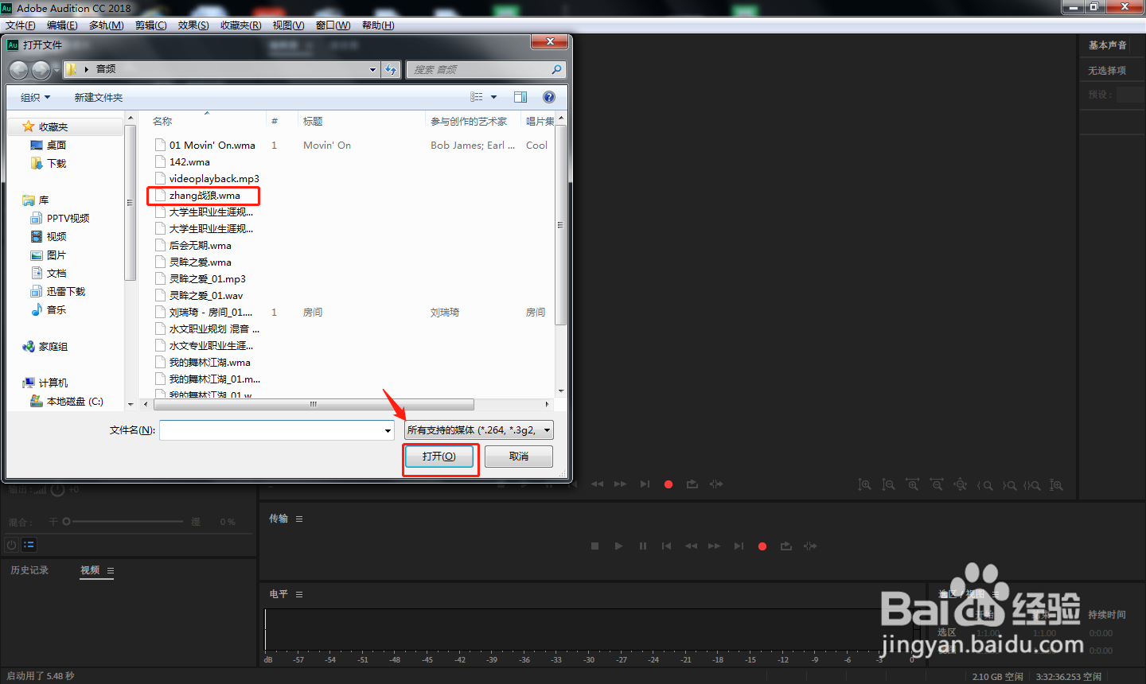The height and width of the screenshot is (684, 1146).
Task: Click the last zoom icon in editor toolbar
Action: [x=1056, y=484]
